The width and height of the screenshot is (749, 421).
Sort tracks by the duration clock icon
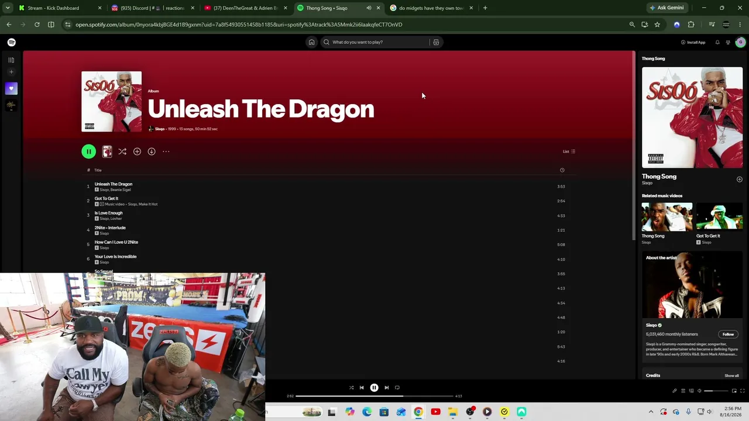pos(562,170)
